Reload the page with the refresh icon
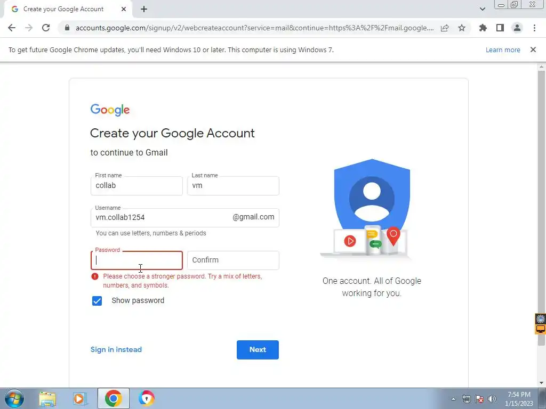Viewport: 546px width, 409px height. 46,28
